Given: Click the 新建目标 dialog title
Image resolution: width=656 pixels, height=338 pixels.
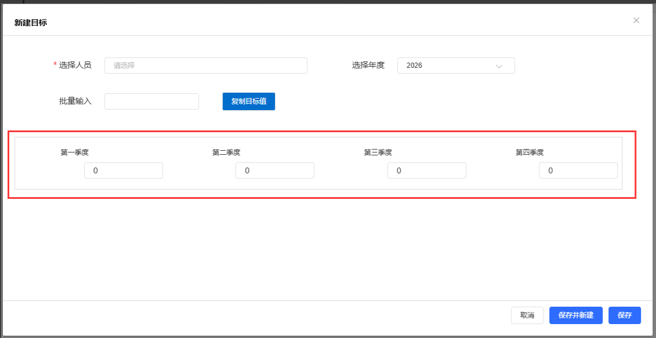Looking at the screenshot, I should tap(31, 23).
